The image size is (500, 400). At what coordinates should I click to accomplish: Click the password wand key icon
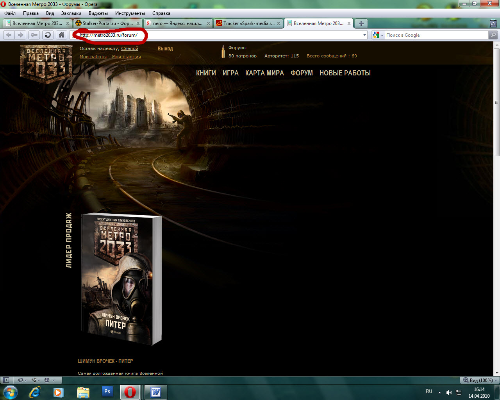point(34,35)
